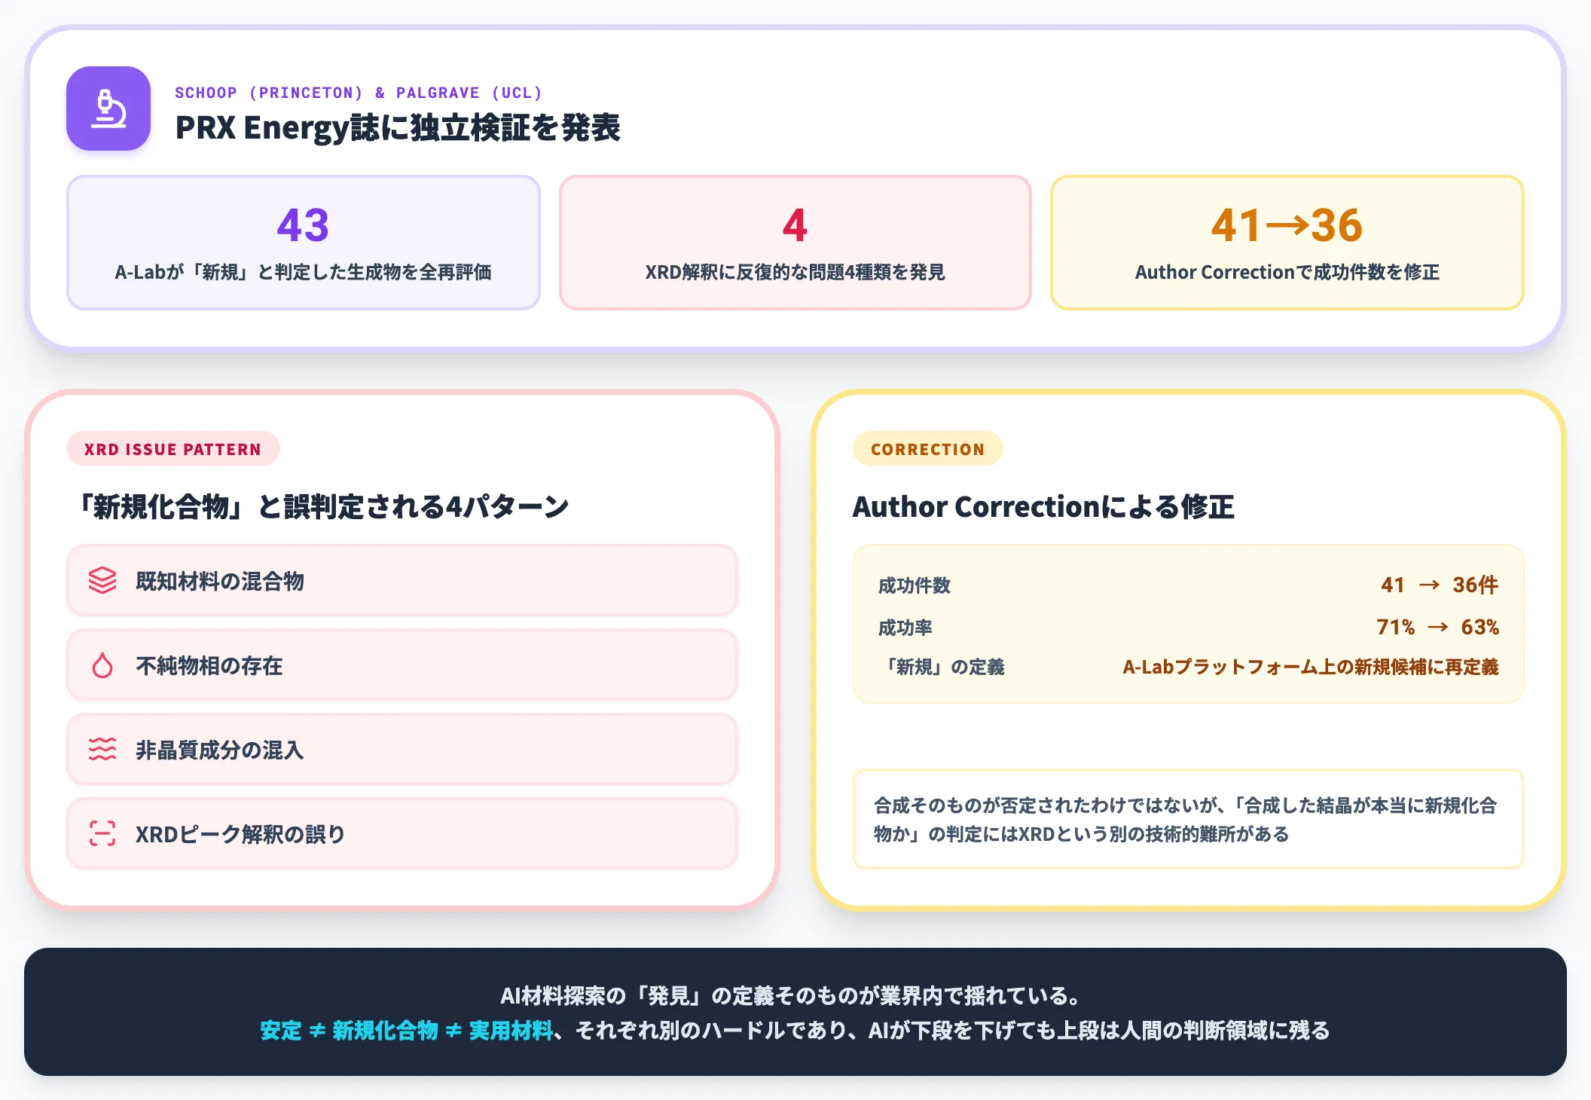Click heading PRX Energy誌に独立検証を発表
Screen dimensions: 1591x1100
tap(398, 127)
